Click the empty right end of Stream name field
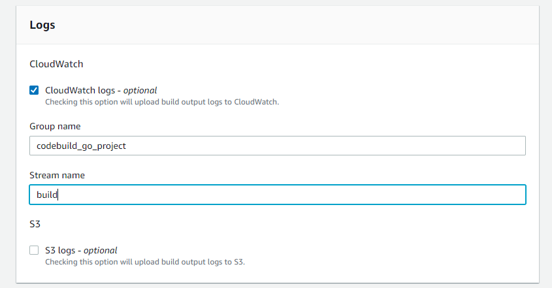Screen dimensions: 552x288 pos(496,195)
